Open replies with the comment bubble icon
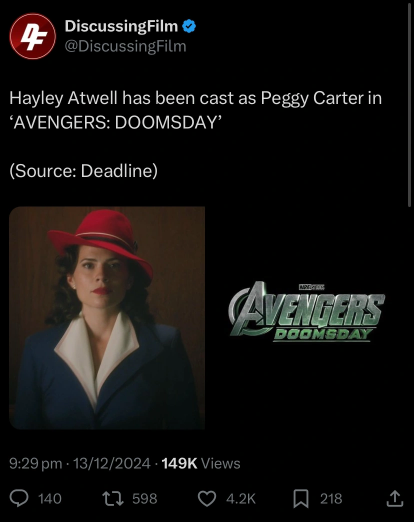The image size is (414, 522). (19, 498)
